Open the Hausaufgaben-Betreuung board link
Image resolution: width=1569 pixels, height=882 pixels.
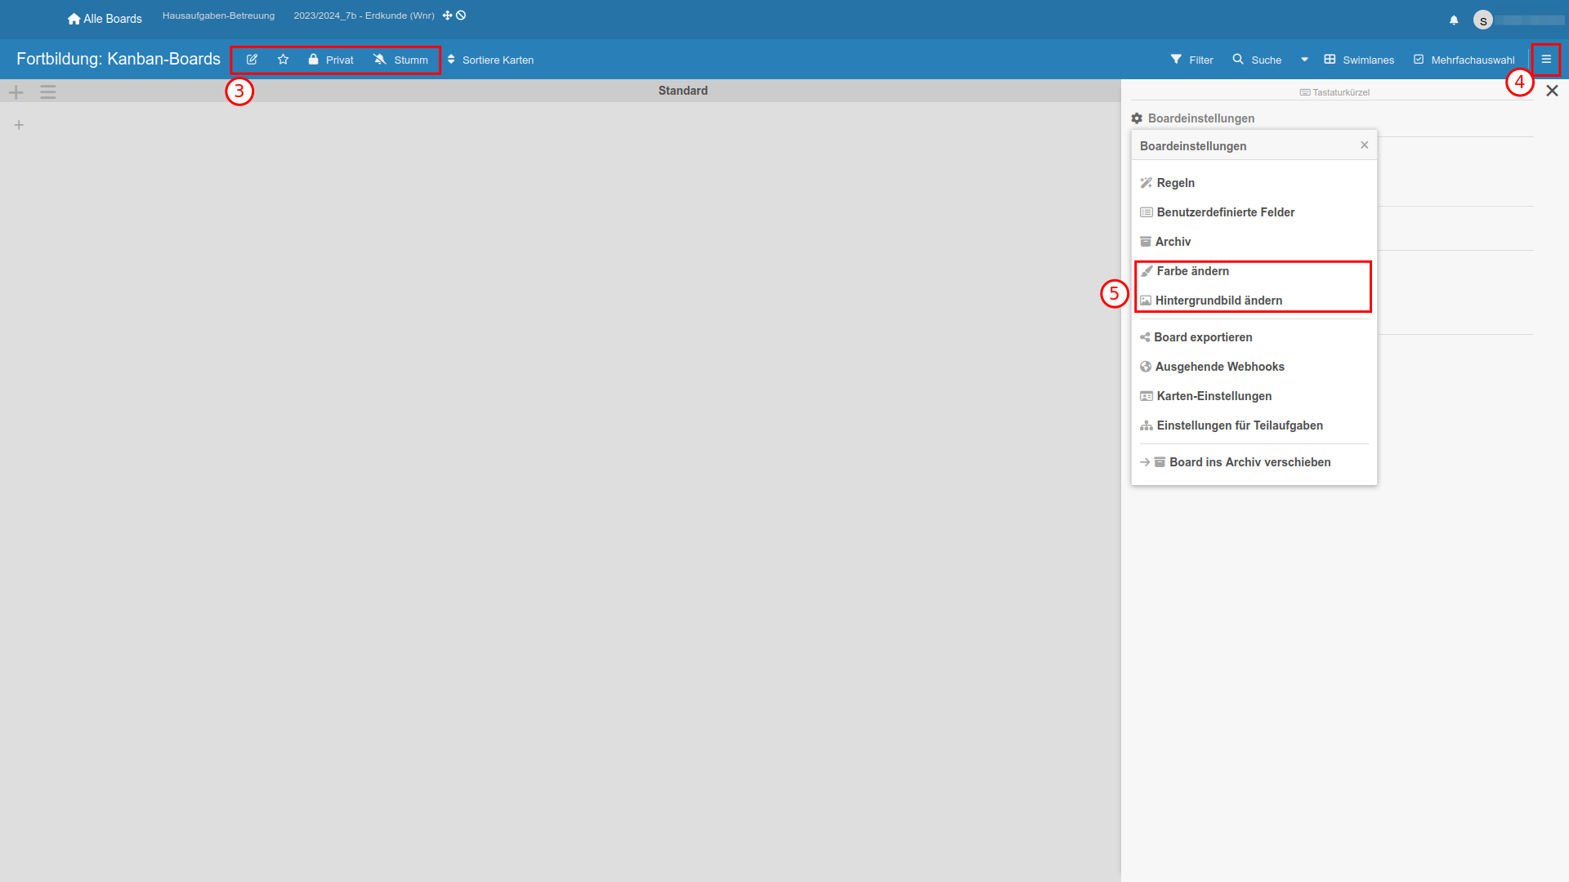(218, 16)
